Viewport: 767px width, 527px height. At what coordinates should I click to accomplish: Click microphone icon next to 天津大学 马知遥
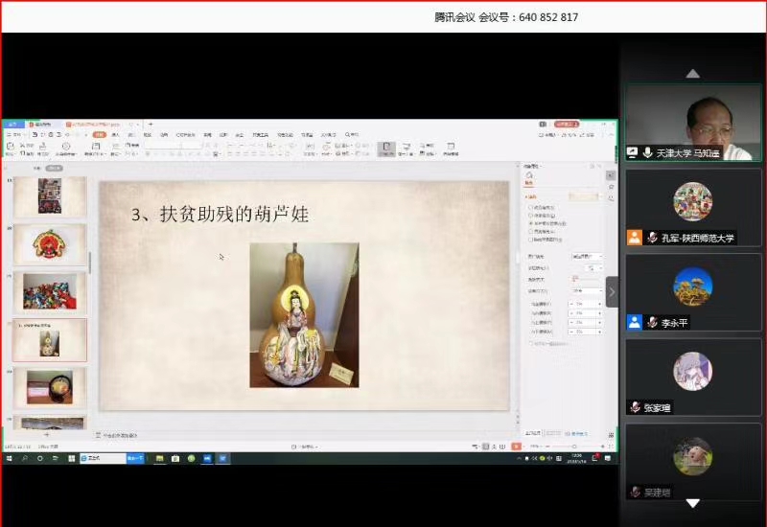tap(648, 153)
